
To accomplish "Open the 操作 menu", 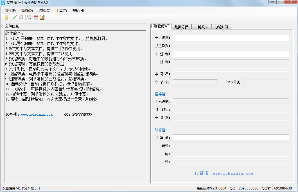I will click(x=27, y=10).
